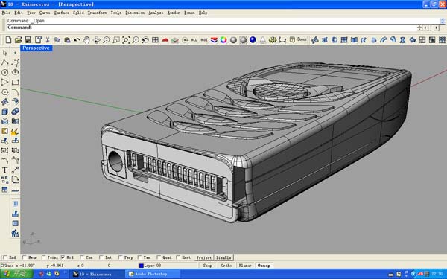Enable the Cen object snap
The height and width of the screenshot is (279, 447).
[x=82, y=257]
